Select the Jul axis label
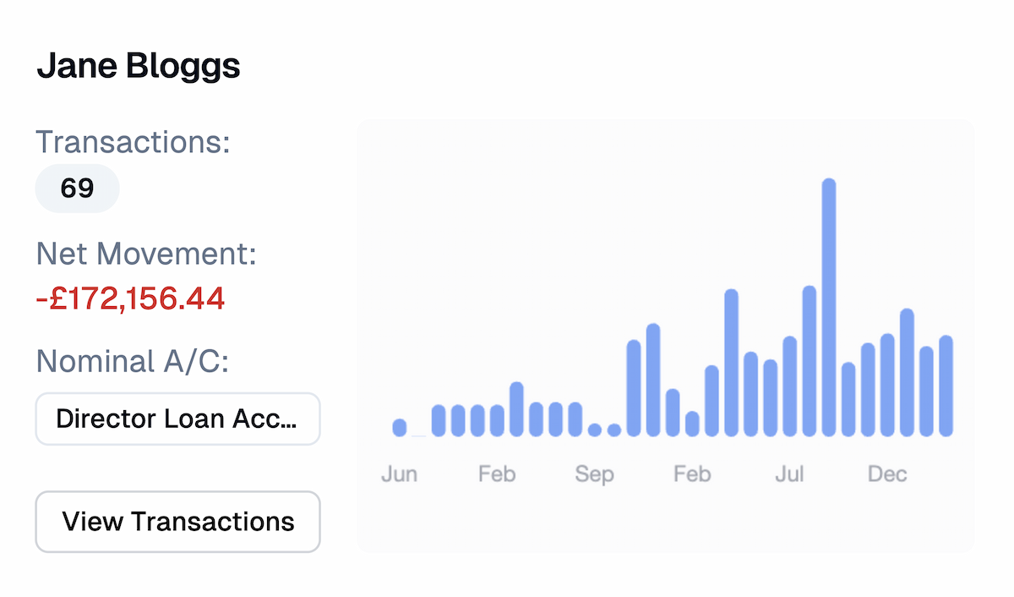Image resolution: width=1014 pixels, height=597 pixels. [789, 474]
